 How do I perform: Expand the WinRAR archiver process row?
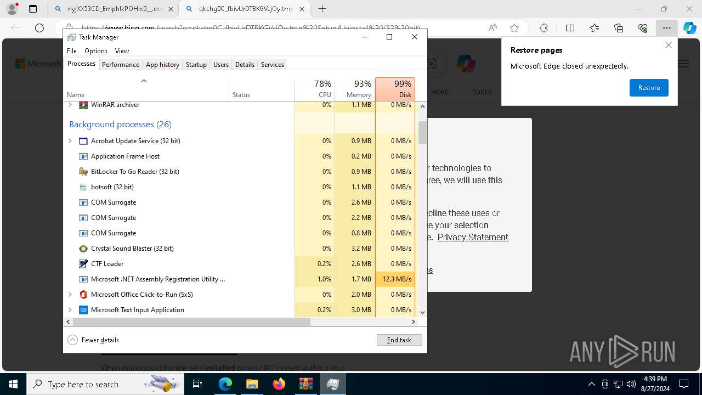pyautogui.click(x=70, y=105)
